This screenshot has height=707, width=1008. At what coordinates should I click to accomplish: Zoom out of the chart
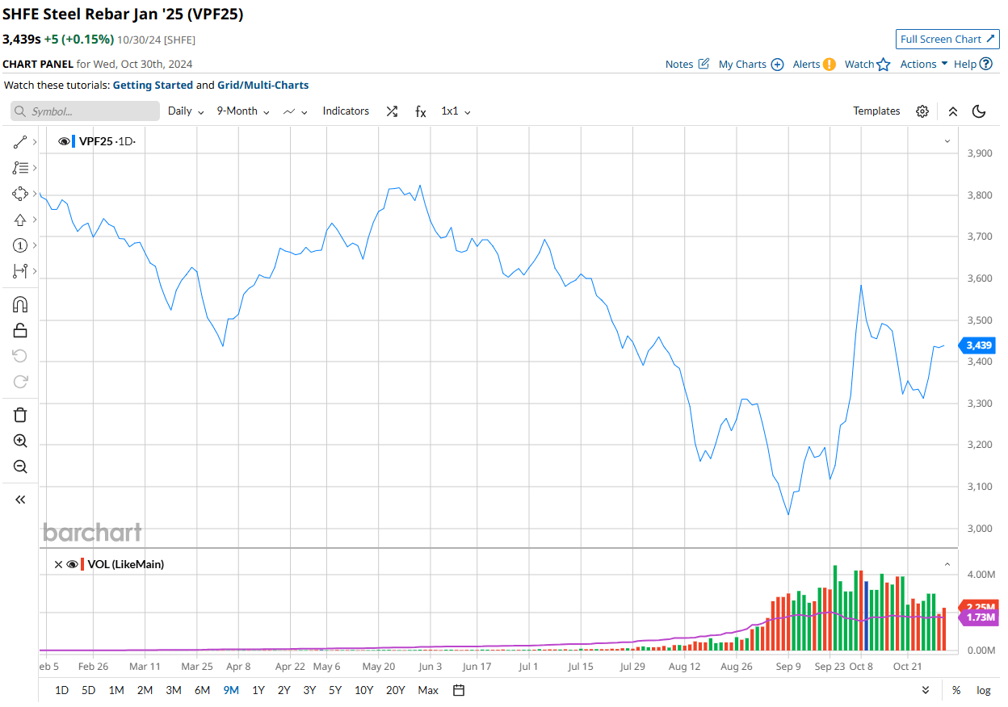point(20,466)
